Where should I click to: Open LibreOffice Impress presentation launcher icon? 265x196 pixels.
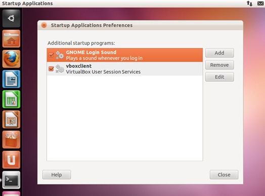point(11,119)
